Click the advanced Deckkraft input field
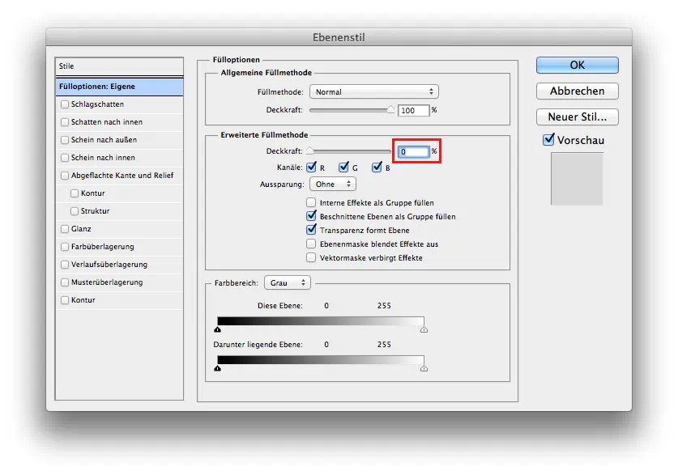The width and height of the screenshot is (678, 475). (413, 151)
